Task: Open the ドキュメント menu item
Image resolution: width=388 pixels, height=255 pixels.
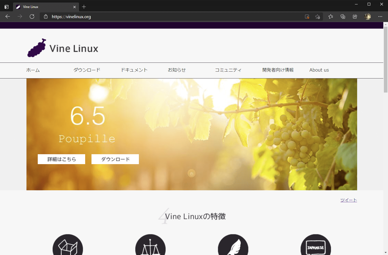Action: [x=134, y=70]
